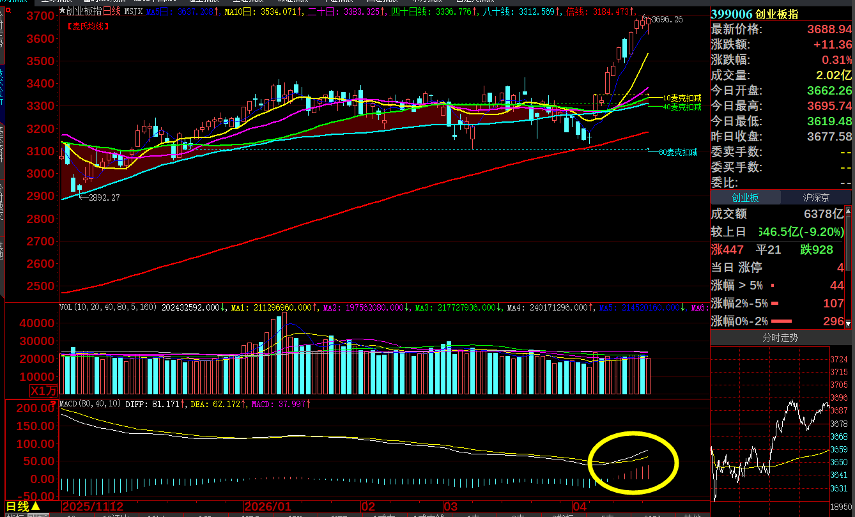Switch to the 创业板 tab
The width and height of the screenshot is (855, 517).
(x=745, y=198)
